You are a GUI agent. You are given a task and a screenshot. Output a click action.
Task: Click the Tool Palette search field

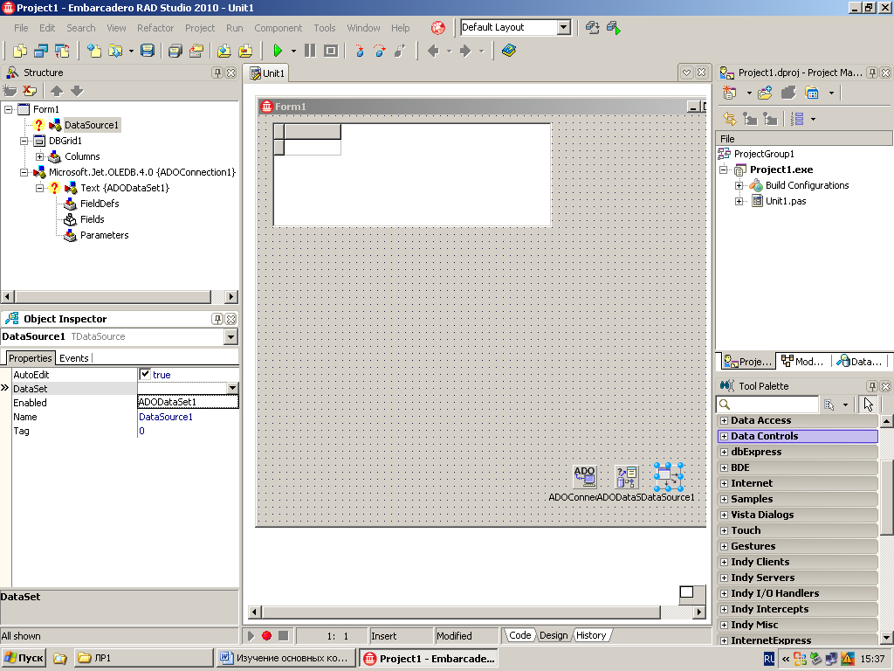tap(767, 405)
